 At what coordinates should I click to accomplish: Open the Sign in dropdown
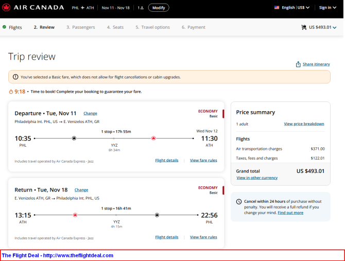pyautogui.click(x=327, y=8)
